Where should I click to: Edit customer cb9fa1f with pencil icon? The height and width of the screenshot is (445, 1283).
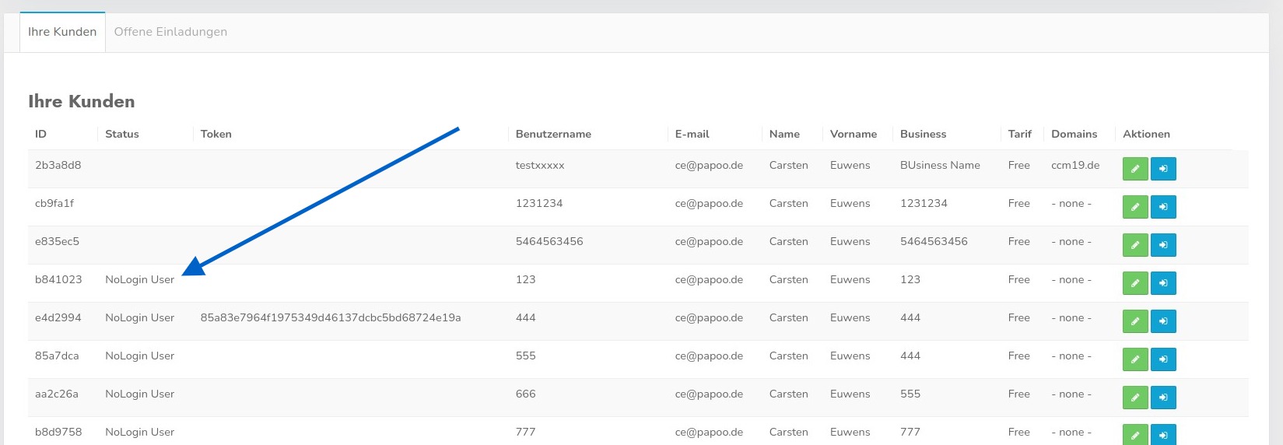tap(1135, 207)
